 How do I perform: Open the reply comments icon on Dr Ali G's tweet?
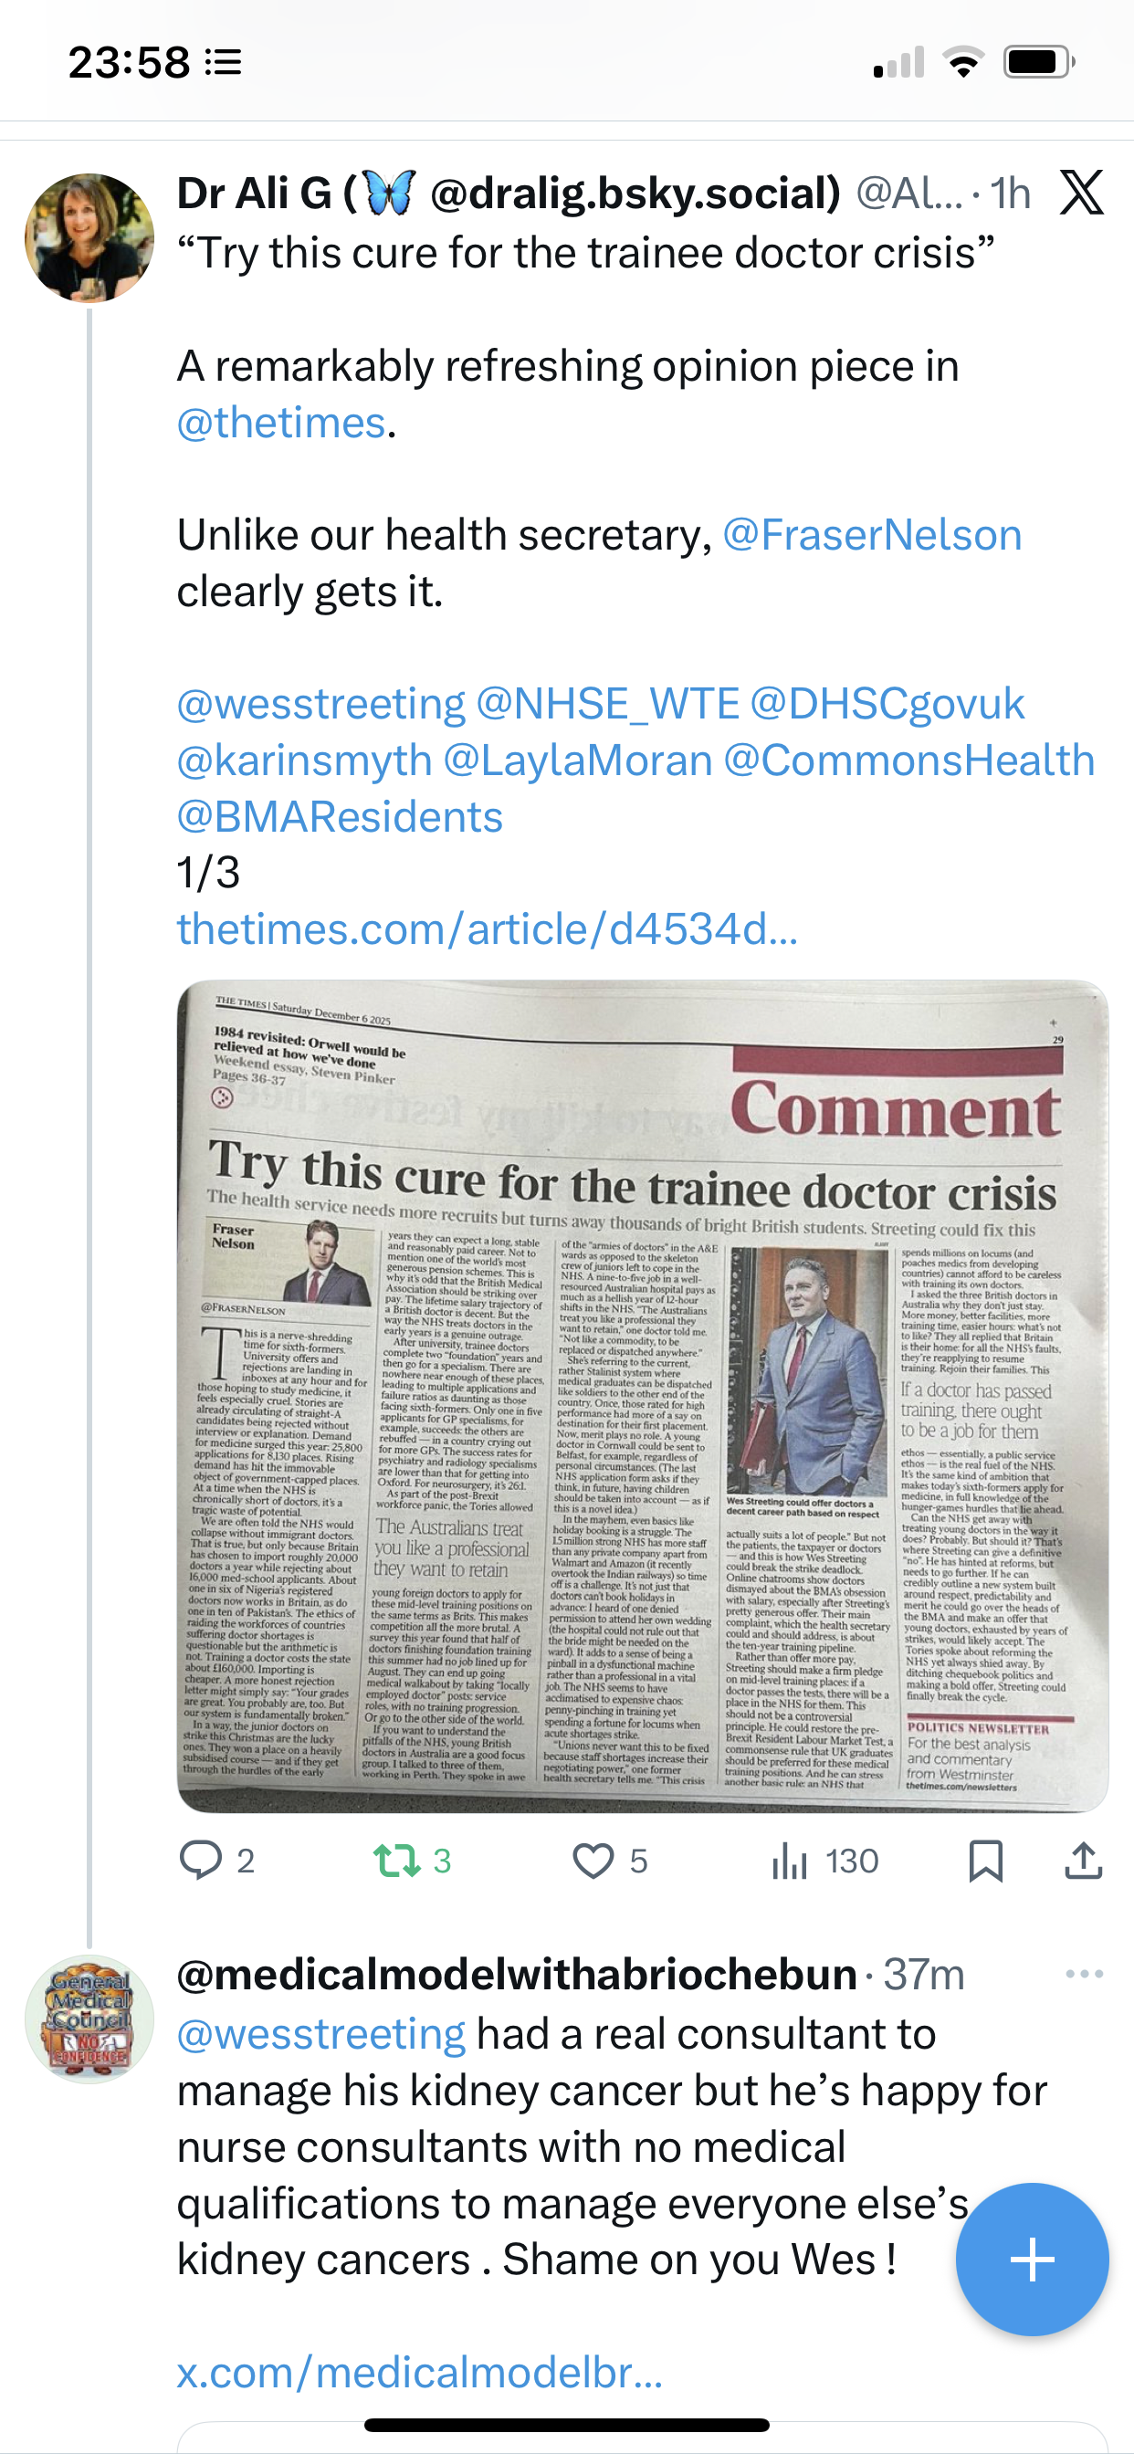[201, 1861]
